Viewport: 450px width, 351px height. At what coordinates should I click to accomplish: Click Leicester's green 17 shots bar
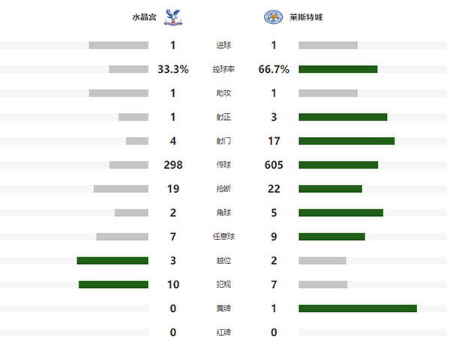click(x=346, y=141)
